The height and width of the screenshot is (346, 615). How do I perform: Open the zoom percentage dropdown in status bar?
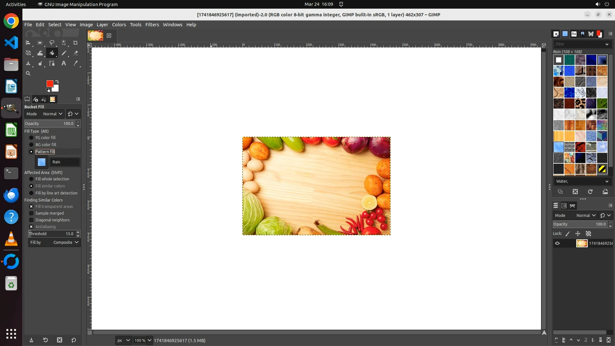pyautogui.click(x=149, y=340)
